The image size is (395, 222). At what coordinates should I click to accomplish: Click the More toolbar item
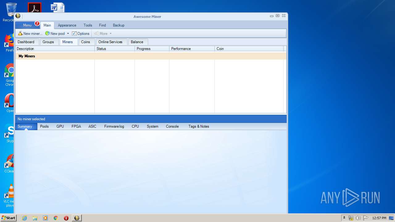click(101, 33)
